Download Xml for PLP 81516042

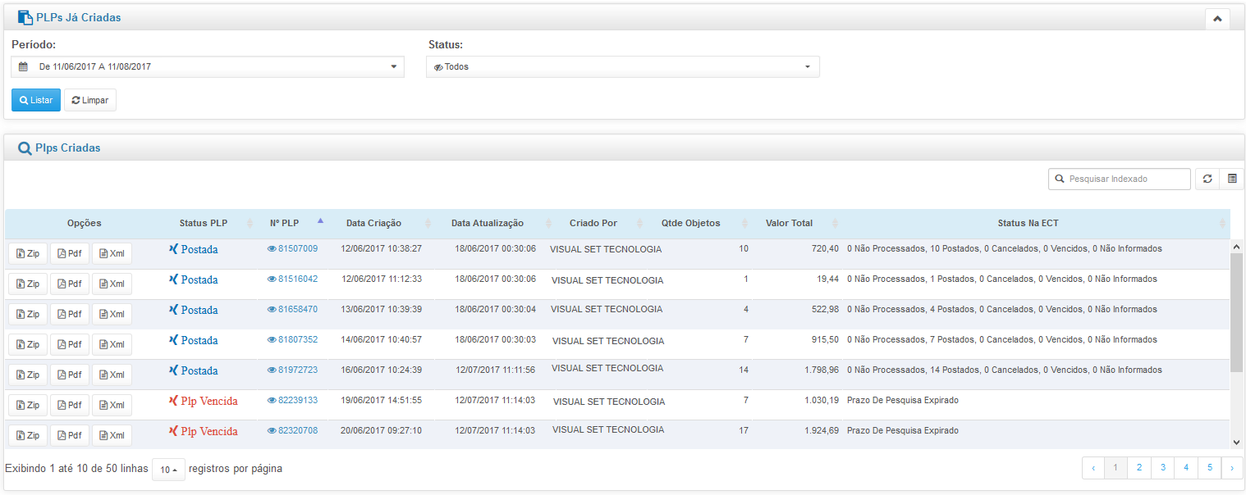[x=112, y=284]
